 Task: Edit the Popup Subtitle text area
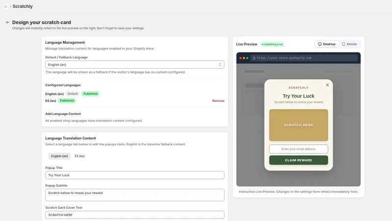(x=134, y=195)
